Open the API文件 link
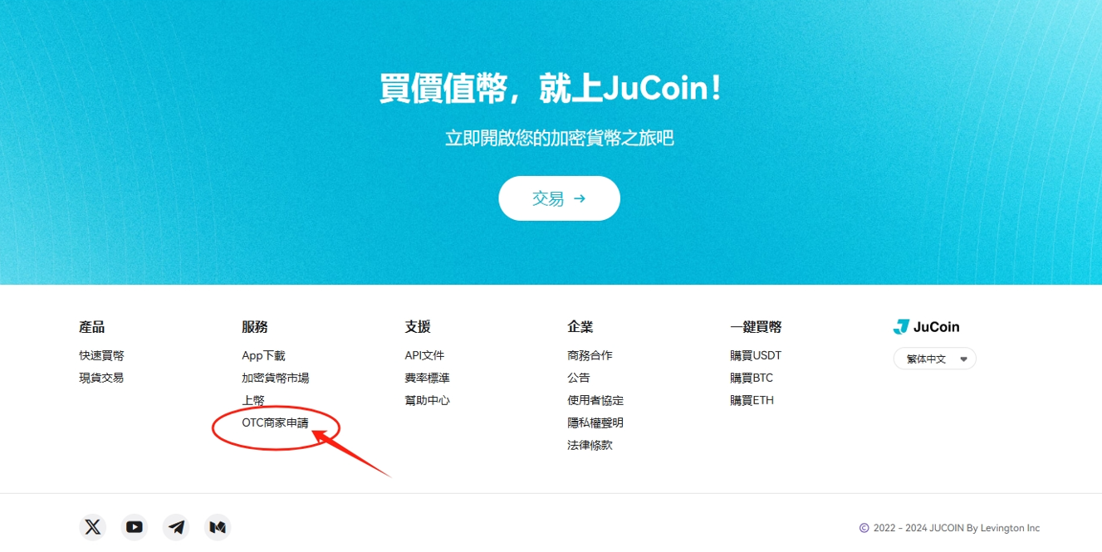 point(424,355)
